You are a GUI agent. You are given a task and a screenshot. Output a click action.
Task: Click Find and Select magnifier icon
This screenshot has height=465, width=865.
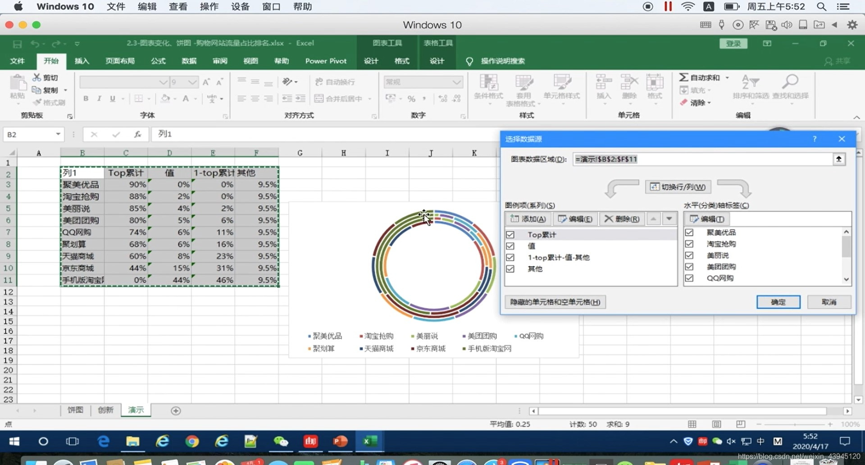(790, 82)
